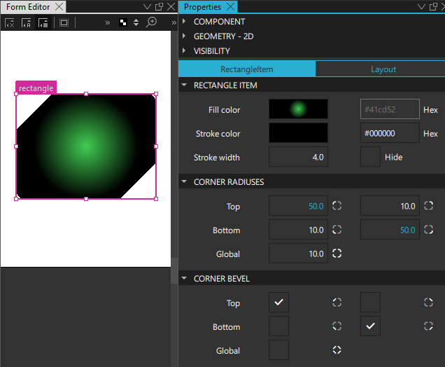Uncheck the Top-left corner bevel checkbox
445x367 pixels.
(278, 303)
